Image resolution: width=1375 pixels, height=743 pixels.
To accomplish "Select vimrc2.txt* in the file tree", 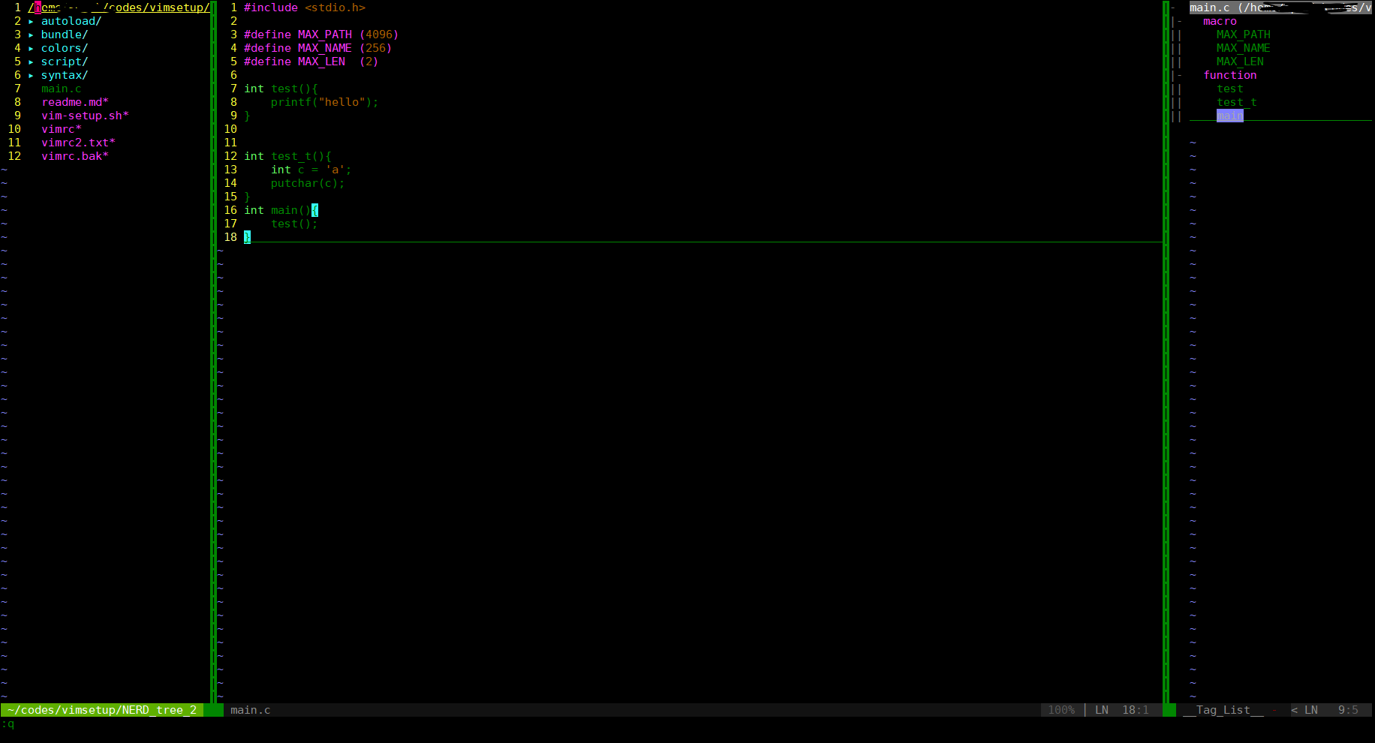I will pos(78,143).
